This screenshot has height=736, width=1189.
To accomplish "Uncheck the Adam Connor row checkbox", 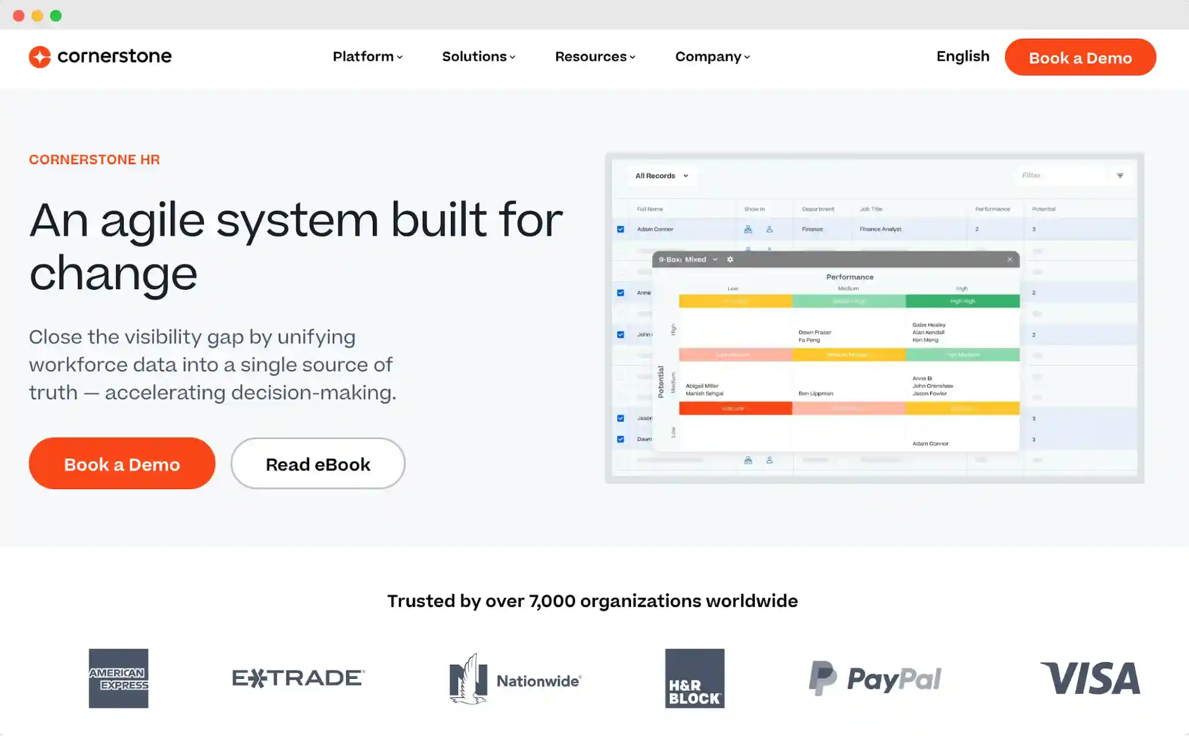I will 620,229.
